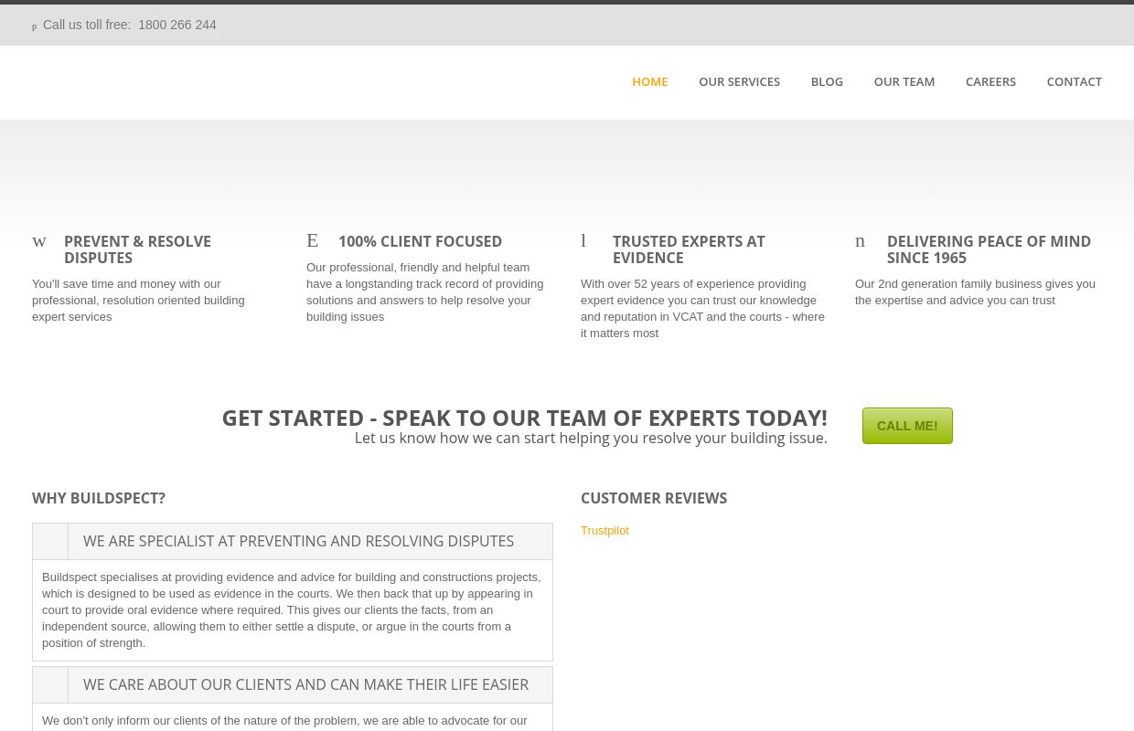Select Careers in the navigation bar
The height and width of the screenshot is (731, 1134).
pos(990,81)
